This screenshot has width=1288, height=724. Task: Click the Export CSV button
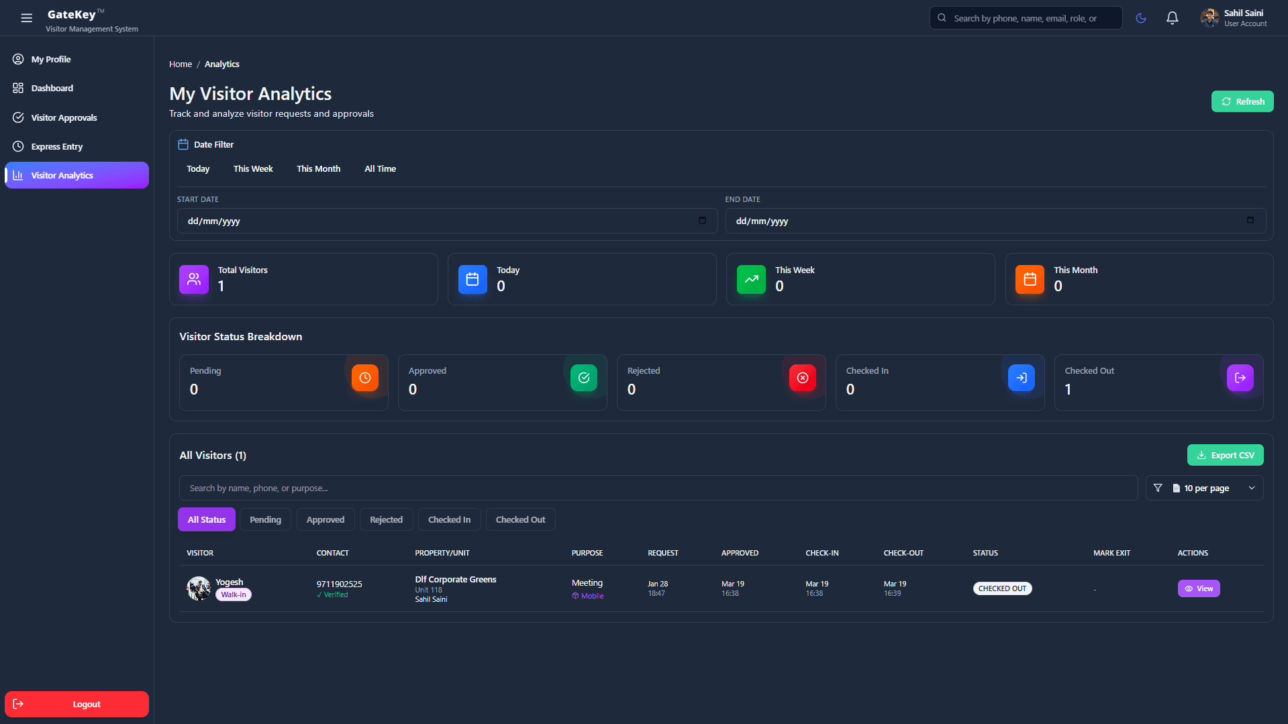(1225, 454)
